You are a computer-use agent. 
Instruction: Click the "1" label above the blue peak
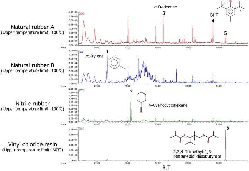(x=107, y=51)
